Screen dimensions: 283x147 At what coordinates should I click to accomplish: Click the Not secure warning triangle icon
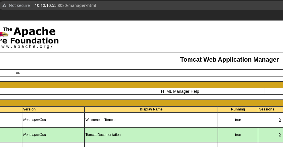tap(4, 5)
